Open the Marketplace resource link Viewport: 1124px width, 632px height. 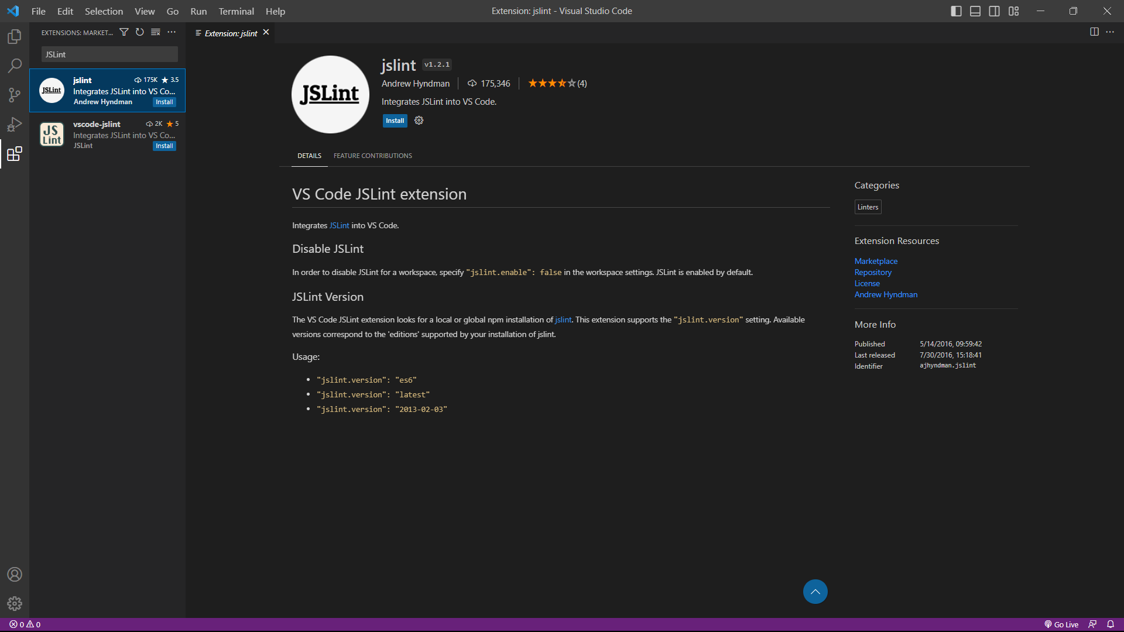pos(876,261)
